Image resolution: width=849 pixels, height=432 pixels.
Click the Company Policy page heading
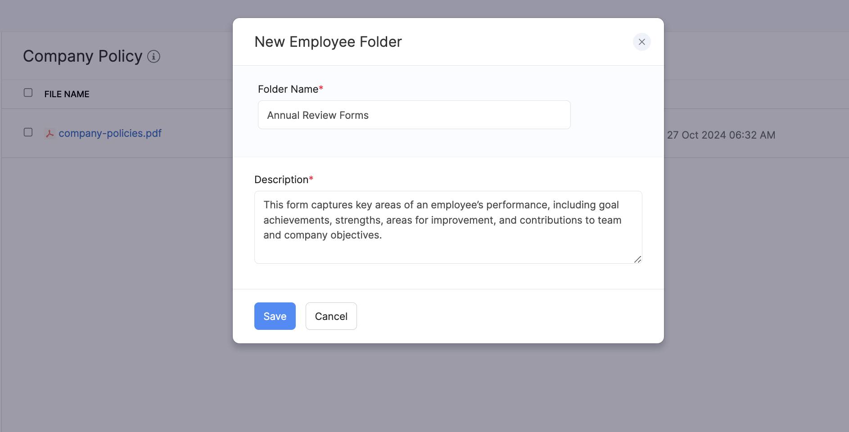(x=82, y=56)
